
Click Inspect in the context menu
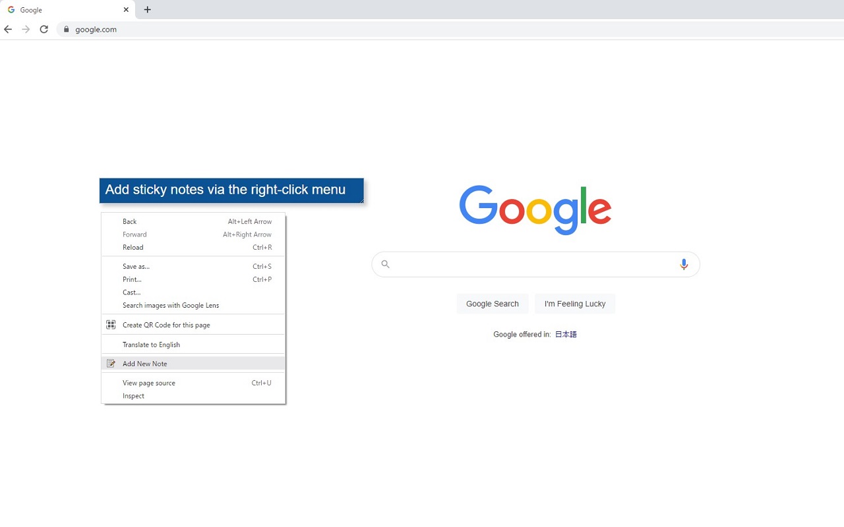click(133, 396)
